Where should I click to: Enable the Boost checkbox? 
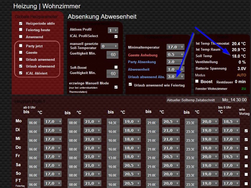coord(197,81)
